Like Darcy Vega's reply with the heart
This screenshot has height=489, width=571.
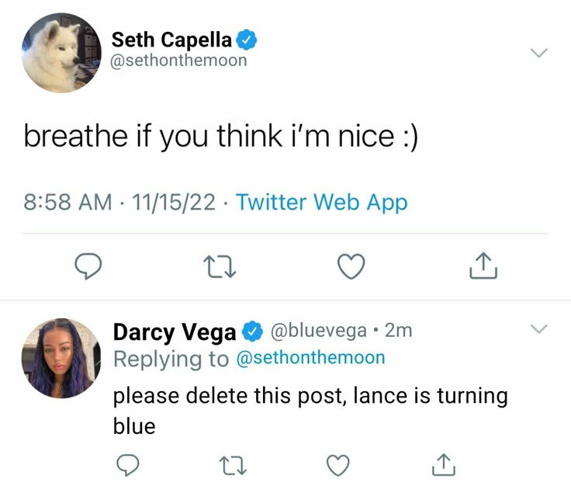pos(337,464)
